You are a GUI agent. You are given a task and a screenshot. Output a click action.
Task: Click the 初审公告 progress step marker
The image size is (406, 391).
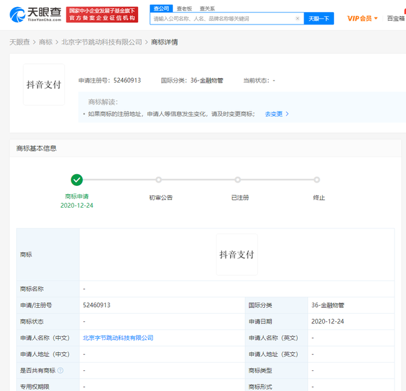(159, 179)
